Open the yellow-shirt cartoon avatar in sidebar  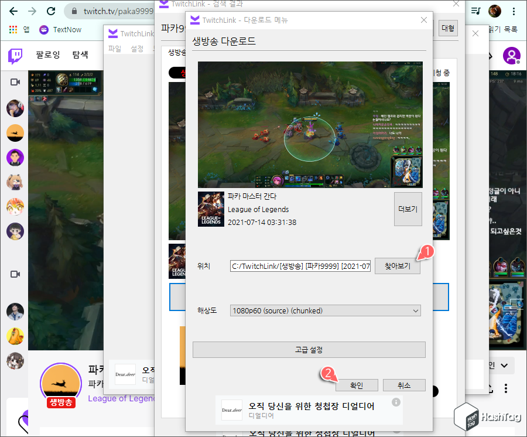point(15,231)
